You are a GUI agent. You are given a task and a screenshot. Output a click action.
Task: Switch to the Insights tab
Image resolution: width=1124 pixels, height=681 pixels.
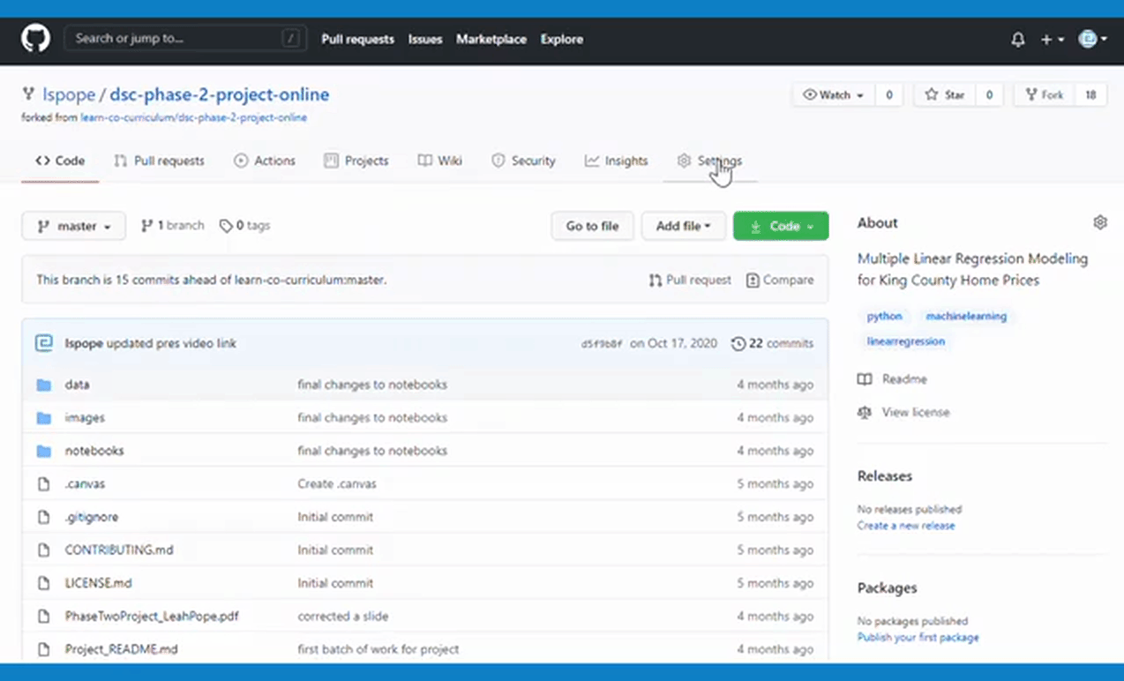[617, 161]
